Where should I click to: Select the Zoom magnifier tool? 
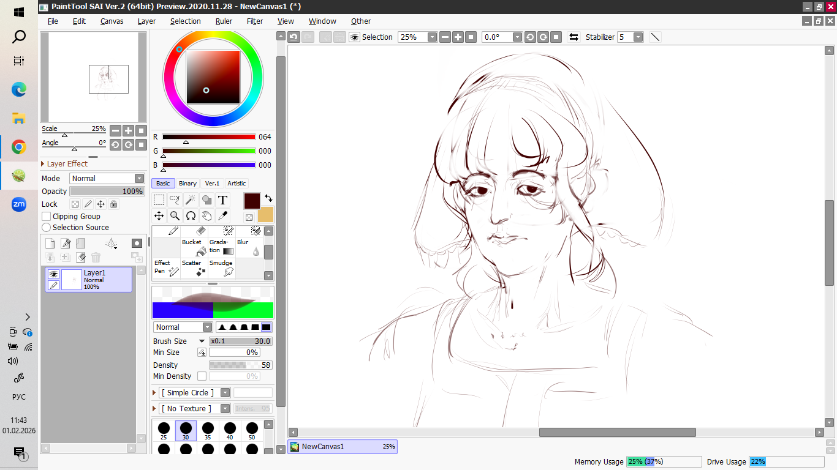175,215
